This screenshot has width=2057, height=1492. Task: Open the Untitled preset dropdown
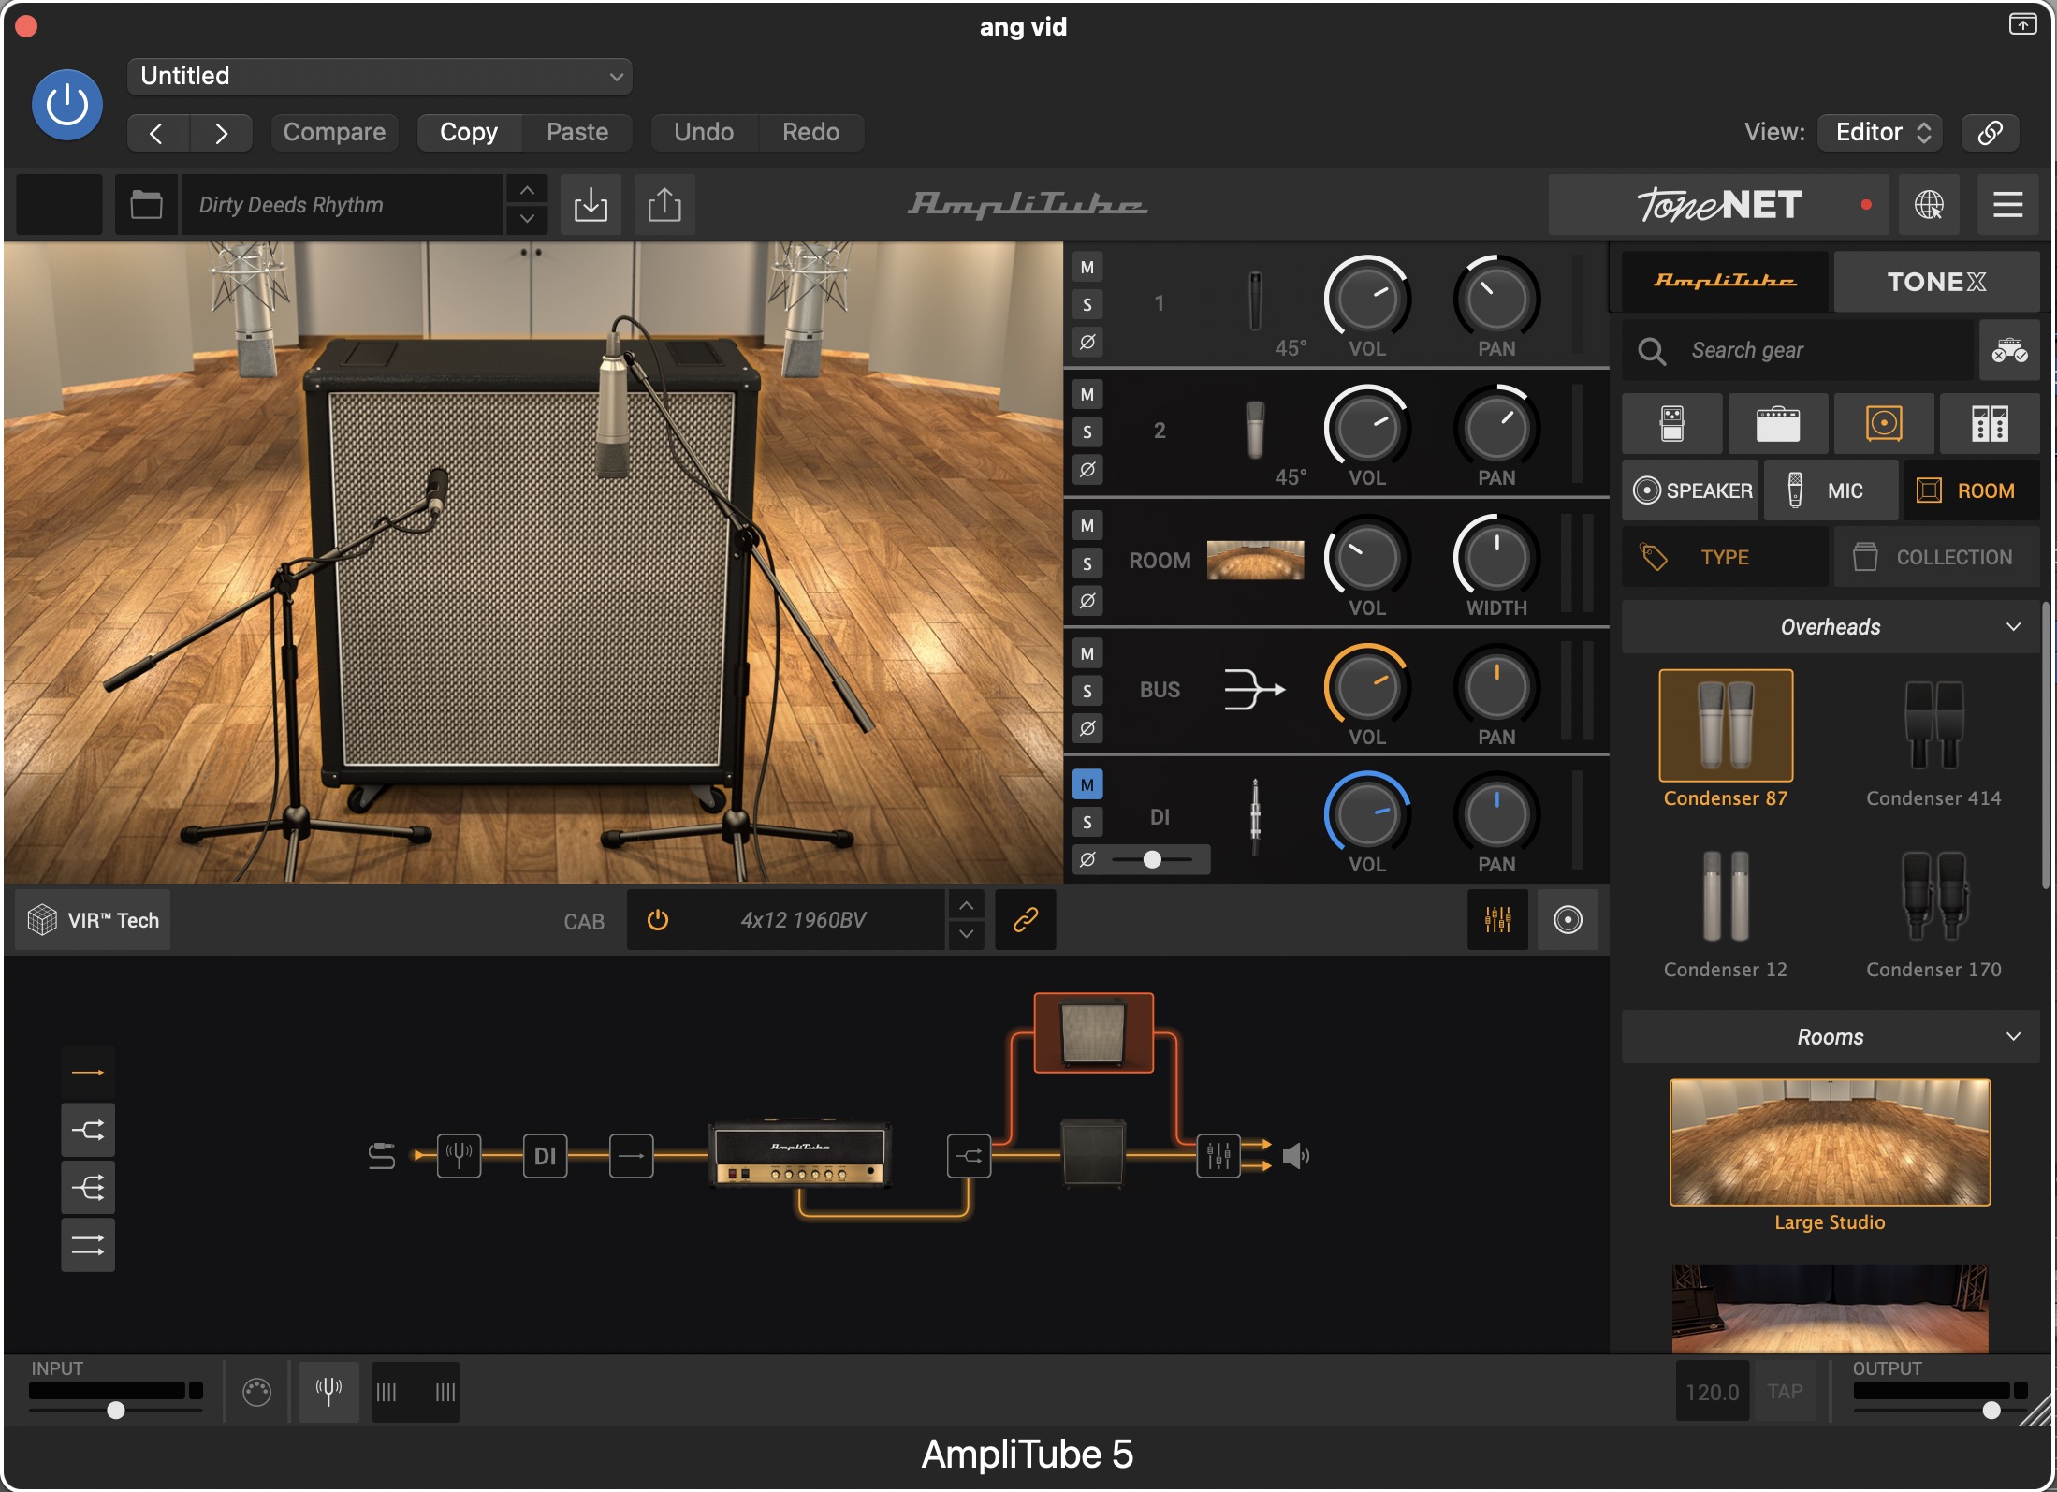click(379, 76)
